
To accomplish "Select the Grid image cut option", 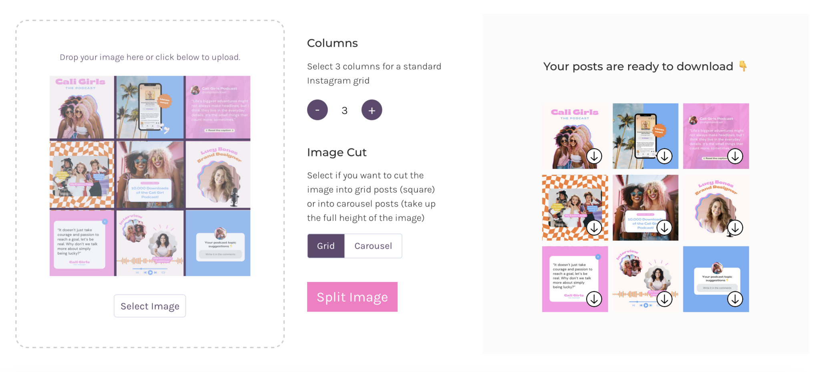I will pyautogui.click(x=326, y=246).
